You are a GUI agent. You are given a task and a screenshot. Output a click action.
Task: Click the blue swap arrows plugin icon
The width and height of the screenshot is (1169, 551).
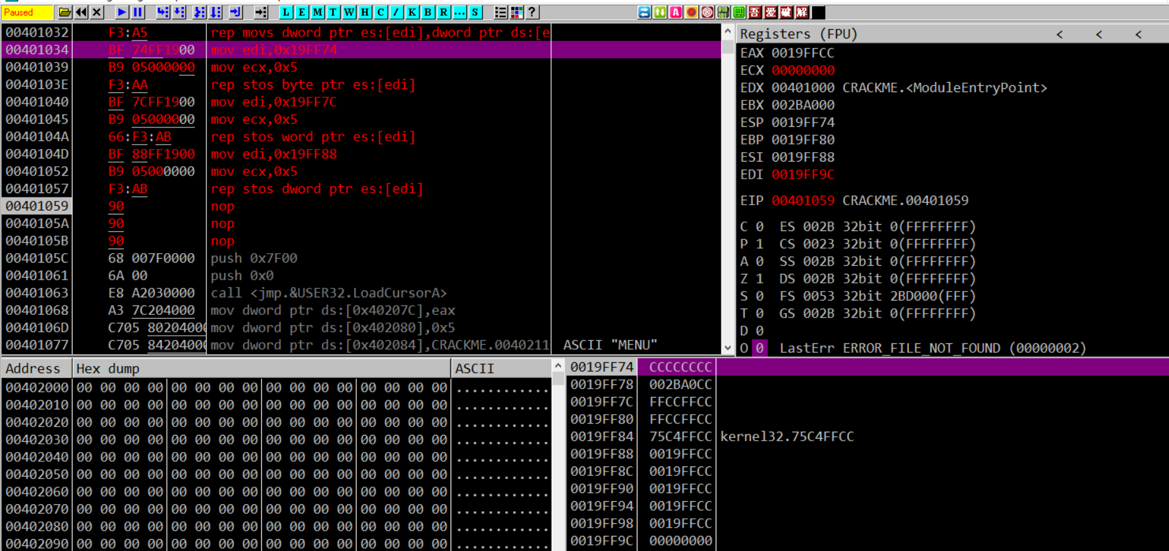tap(644, 12)
